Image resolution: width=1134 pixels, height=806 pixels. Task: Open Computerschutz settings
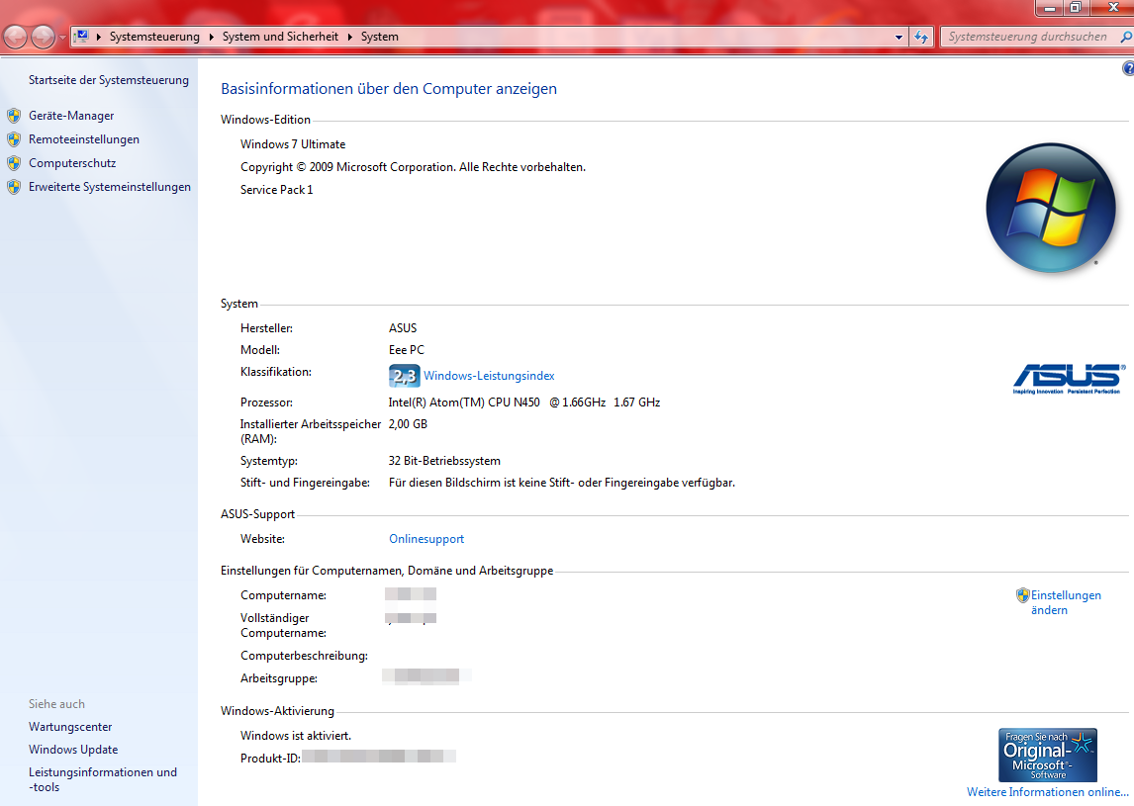coord(72,163)
